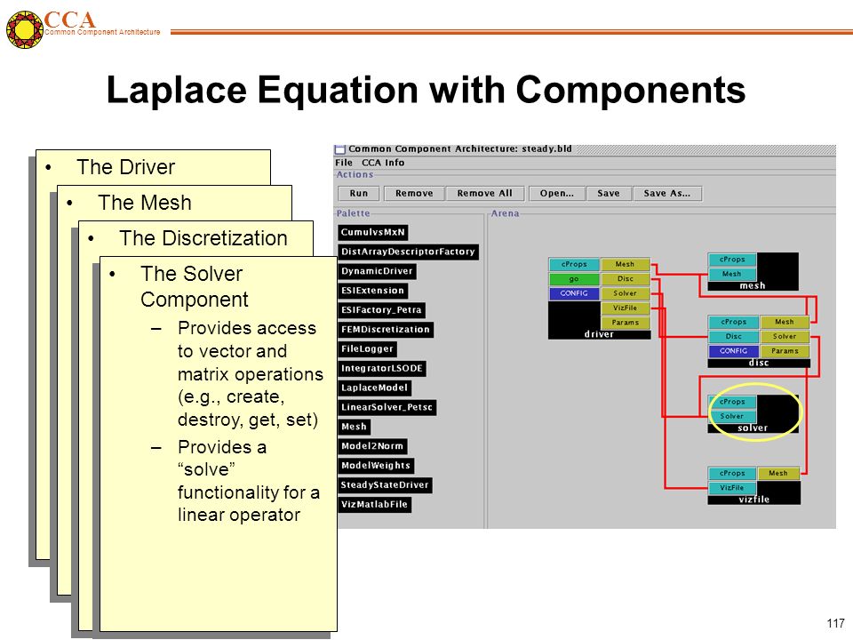Click the VizFile uses port on driver
The image size is (853, 640).
(625, 308)
